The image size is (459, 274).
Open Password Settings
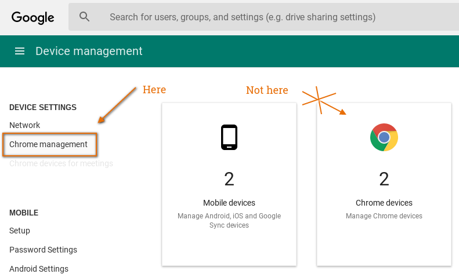tap(43, 250)
